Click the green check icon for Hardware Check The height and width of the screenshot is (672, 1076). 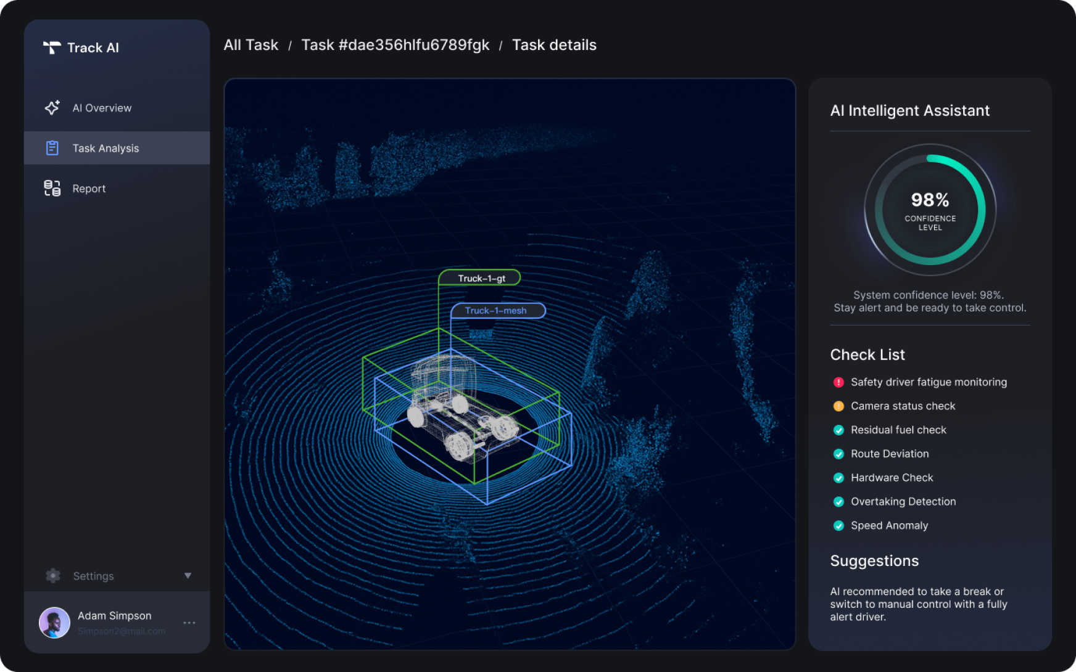point(838,478)
